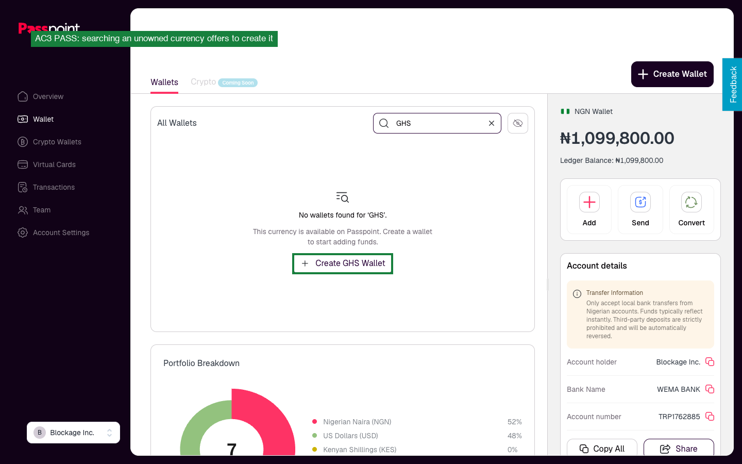
Task: Click the Transactions receipt icon
Action: coord(23,187)
